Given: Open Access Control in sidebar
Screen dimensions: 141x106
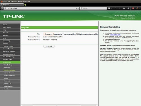Looking at the screenshot, I should click(10, 49).
